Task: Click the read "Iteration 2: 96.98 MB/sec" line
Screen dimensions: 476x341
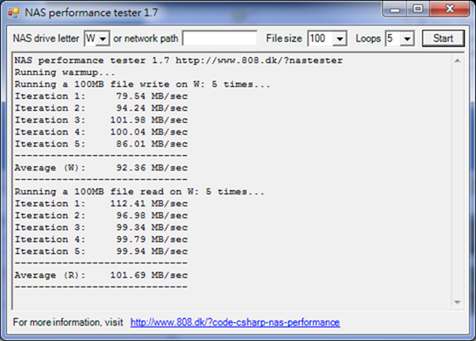Action: click(102, 216)
